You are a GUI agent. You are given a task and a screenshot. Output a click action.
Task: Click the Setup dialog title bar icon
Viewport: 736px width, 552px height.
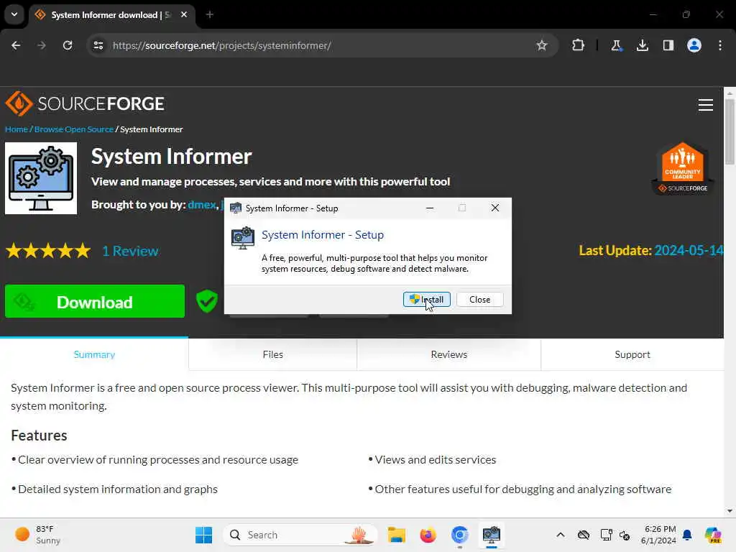[x=236, y=208]
